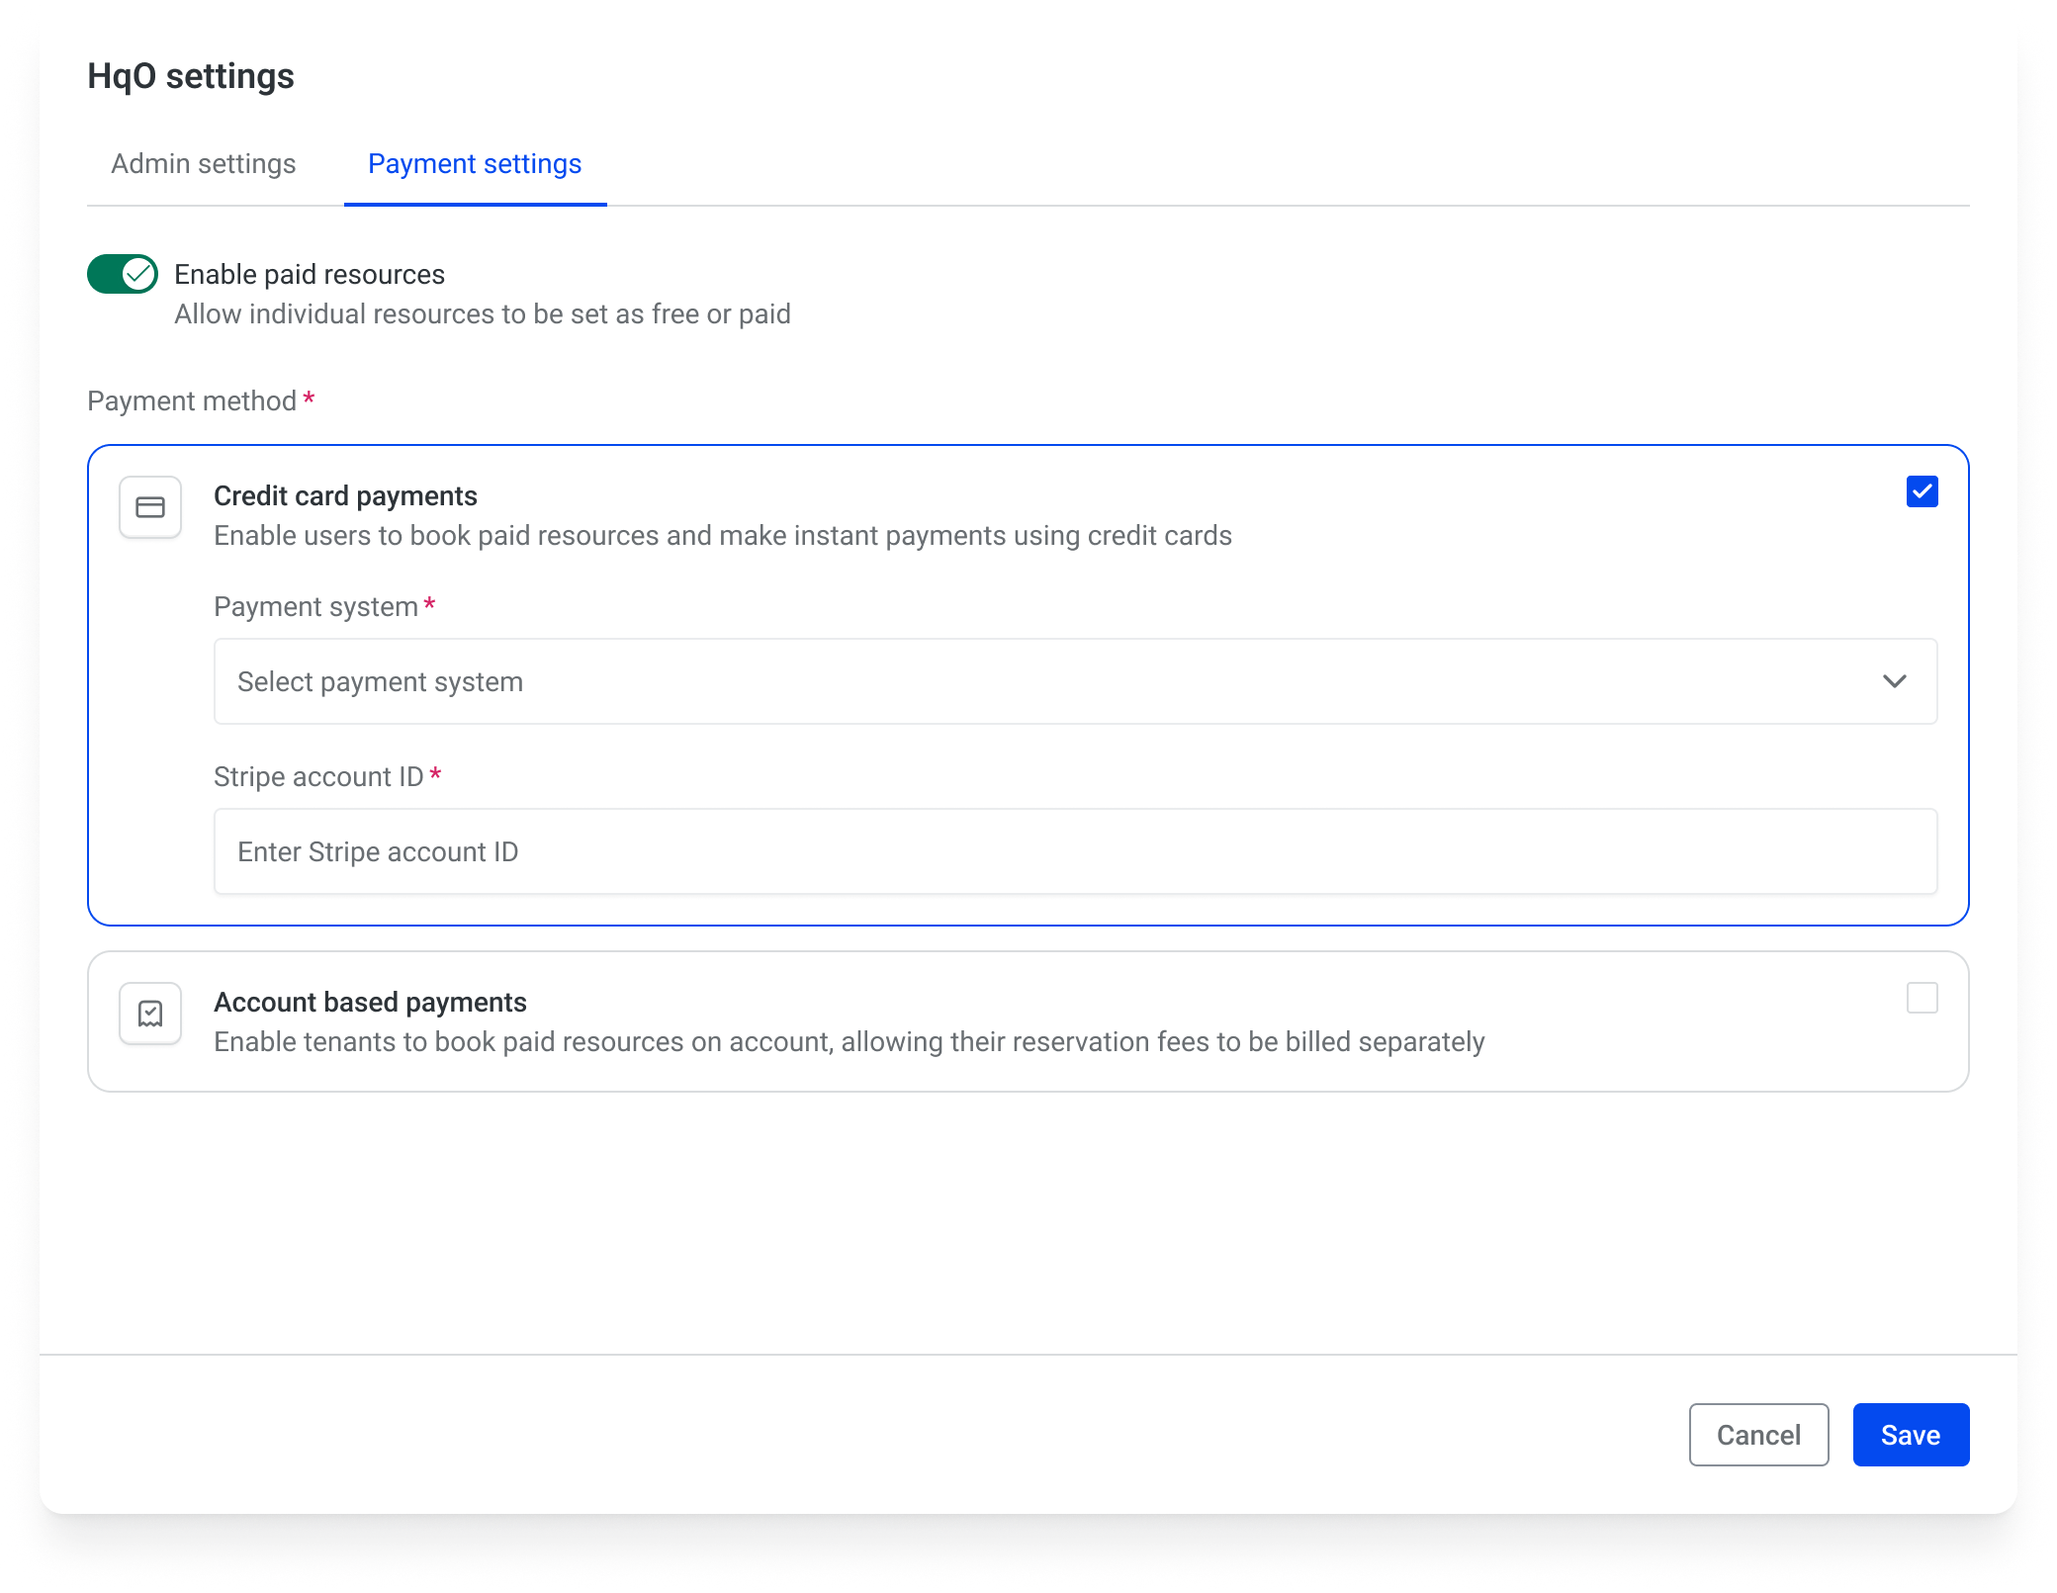Viewport: 2057px width, 1593px height.
Task: Click Credit card payments heading
Action: (x=345, y=495)
